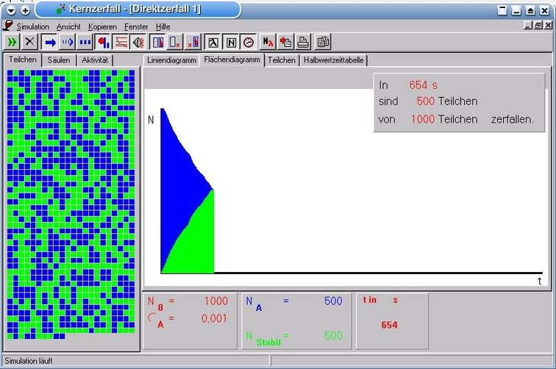The image size is (556, 369).
Task: Restore the inner document window
Action: [538, 25]
